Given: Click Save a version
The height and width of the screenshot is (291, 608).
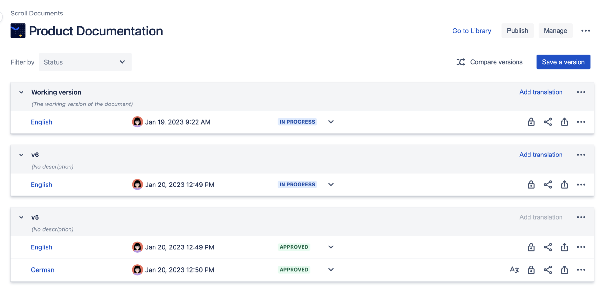Looking at the screenshot, I should pyautogui.click(x=563, y=62).
